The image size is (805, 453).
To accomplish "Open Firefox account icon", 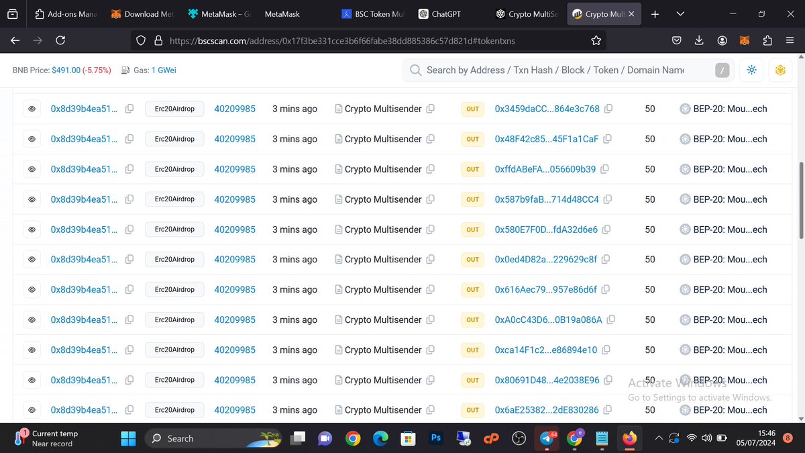I will pyautogui.click(x=722, y=40).
